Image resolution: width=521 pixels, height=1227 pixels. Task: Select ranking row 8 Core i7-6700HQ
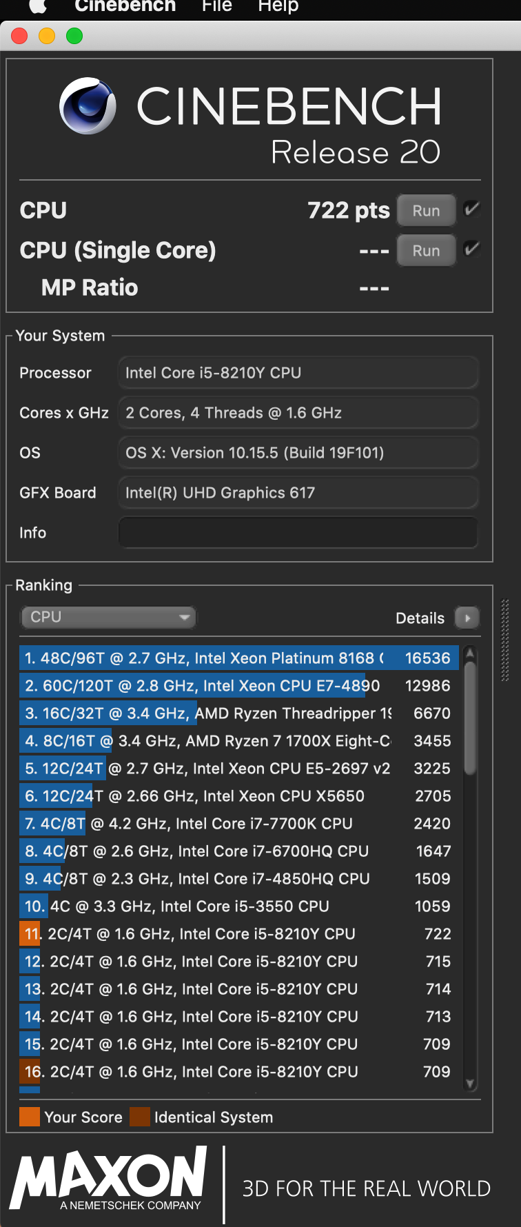(239, 851)
